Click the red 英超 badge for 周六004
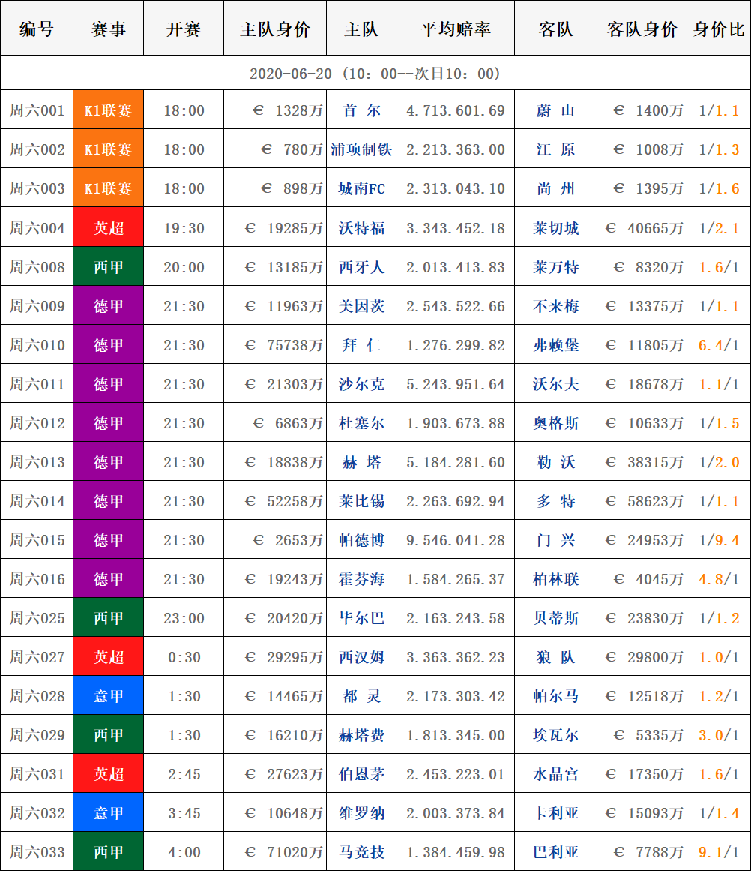The image size is (751, 871). [x=109, y=228]
